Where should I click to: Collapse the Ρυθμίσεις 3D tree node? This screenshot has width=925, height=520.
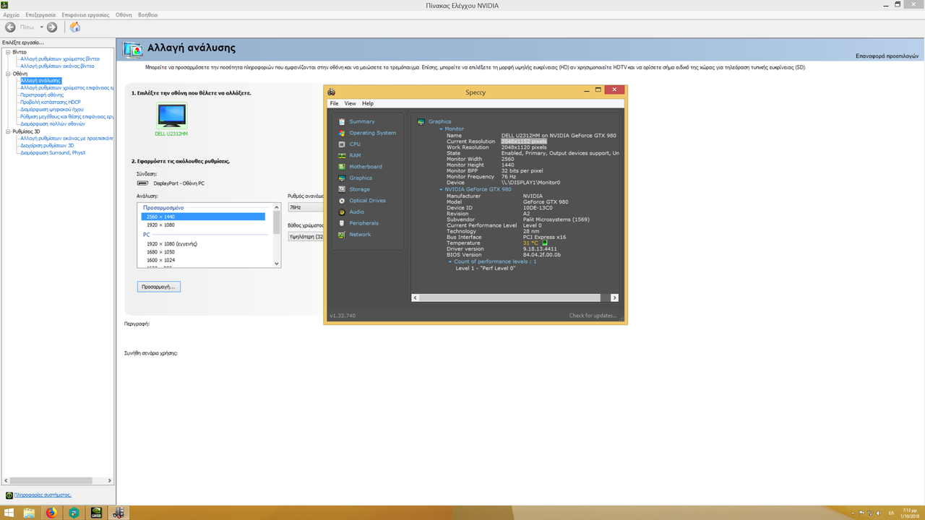point(8,131)
